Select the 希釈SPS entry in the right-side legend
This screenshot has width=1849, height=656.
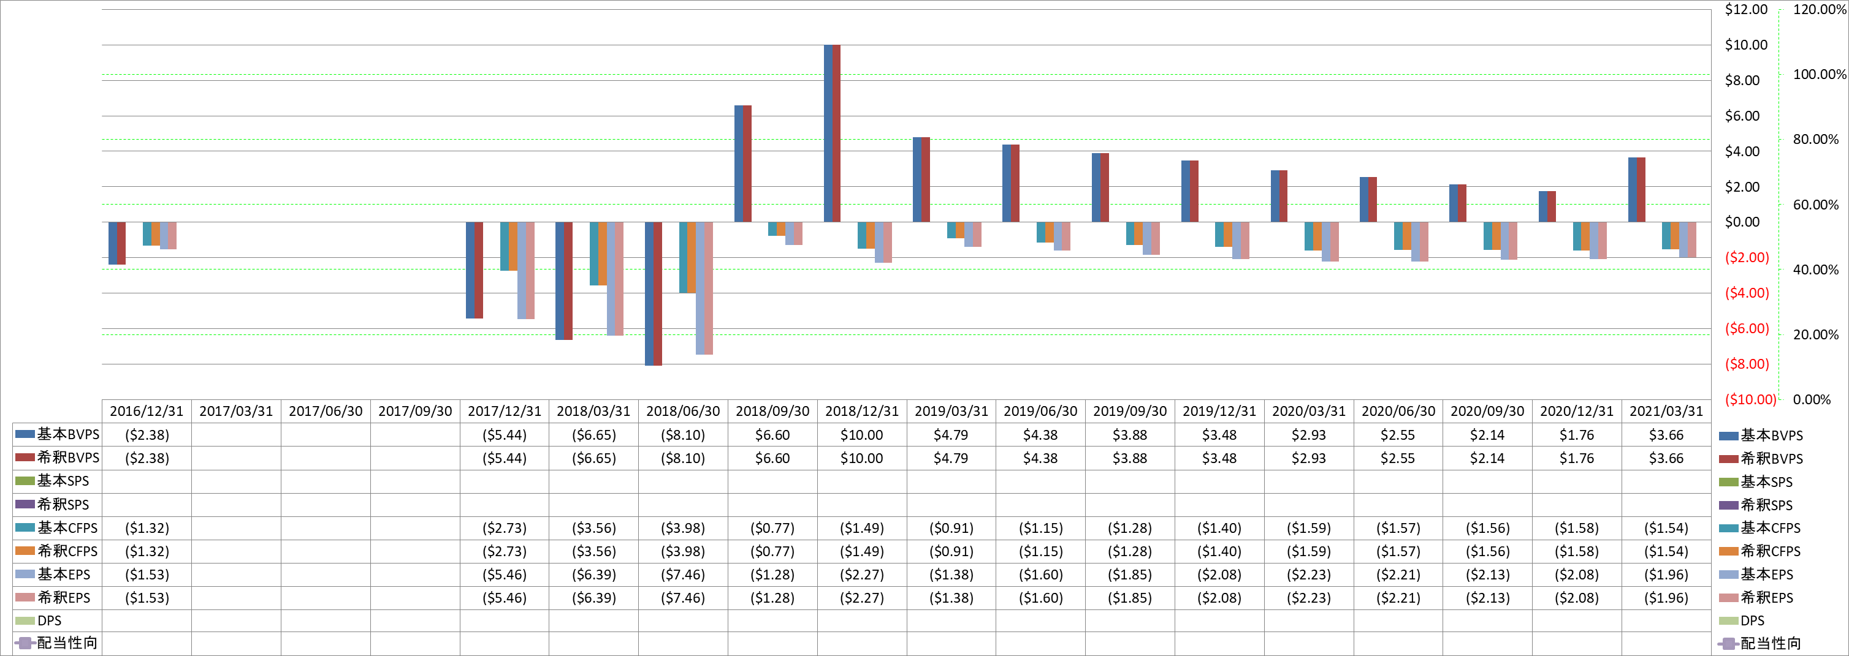point(1756,505)
